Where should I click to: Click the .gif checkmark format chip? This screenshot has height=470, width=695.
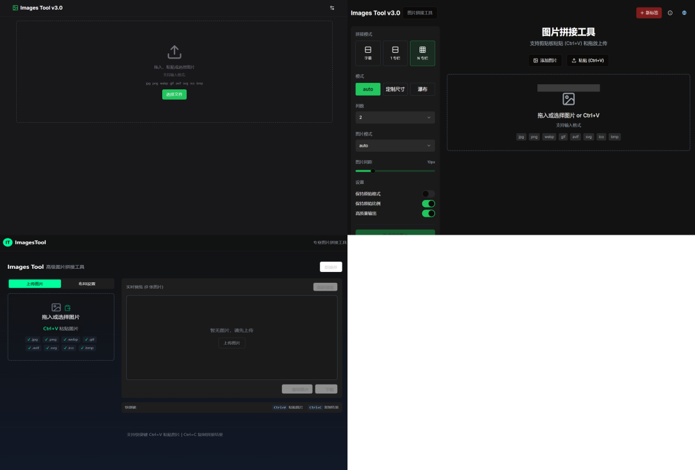point(89,339)
